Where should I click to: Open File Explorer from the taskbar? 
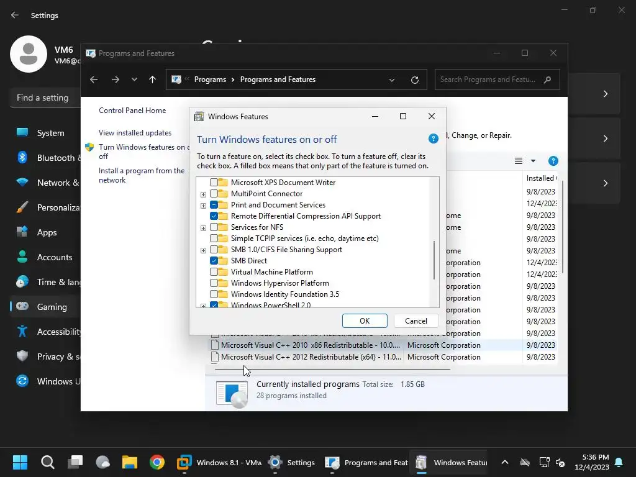pos(130,462)
